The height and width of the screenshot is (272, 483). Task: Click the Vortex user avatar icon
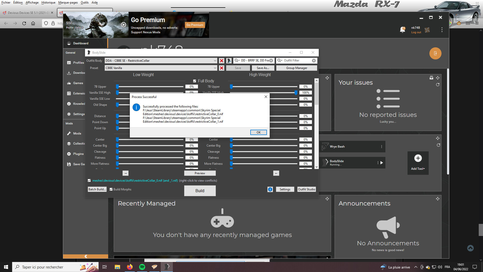(x=427, y=30)
